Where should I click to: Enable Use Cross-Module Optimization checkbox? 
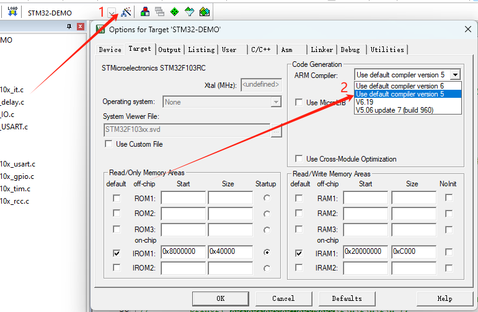[x=299, y=158]
